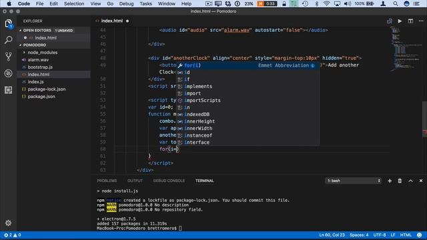
Task: Kill the terminal with trash icon
Action: [400, 181]
